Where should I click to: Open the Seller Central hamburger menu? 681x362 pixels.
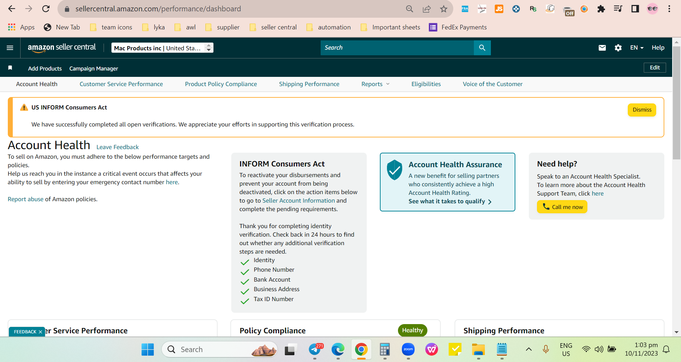(x=10, y=48)
